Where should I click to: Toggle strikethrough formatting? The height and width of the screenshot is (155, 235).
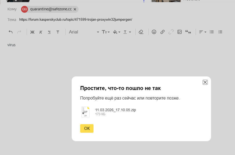(x=58, y=32)
